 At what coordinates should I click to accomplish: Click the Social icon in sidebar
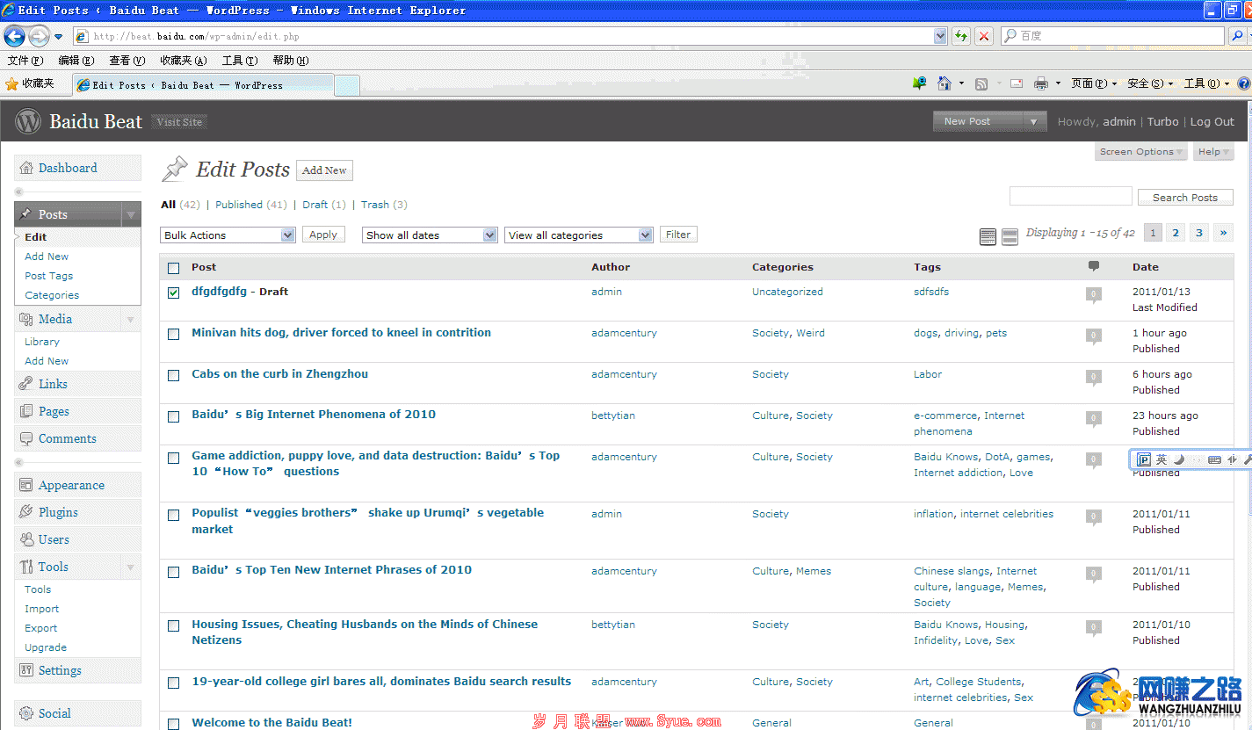click(x=26, y=713)
